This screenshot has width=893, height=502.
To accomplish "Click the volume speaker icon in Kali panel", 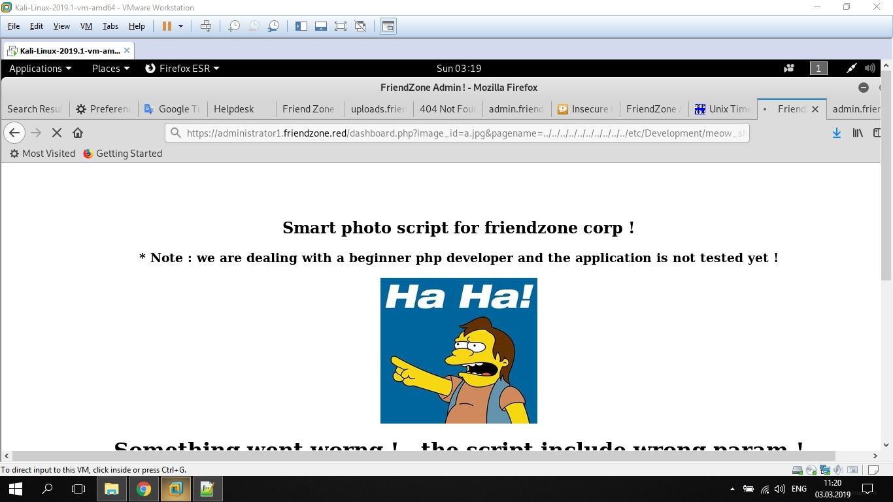I will (x=869, y=68).
